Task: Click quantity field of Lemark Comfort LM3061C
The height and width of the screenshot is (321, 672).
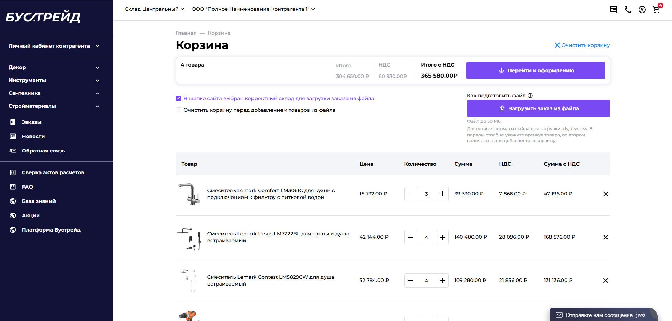Action: click(x=427, y=194)
